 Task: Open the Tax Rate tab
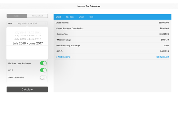(70, 17)
